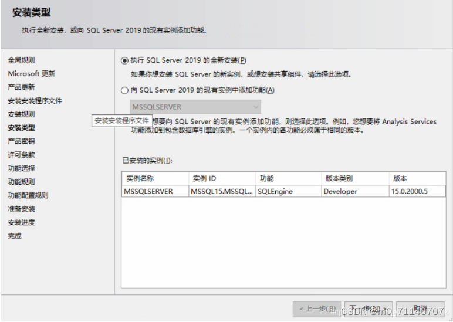Screen dimensions: 453x322
Task: Click the Developer edition cell
Action: coord(356,191)
